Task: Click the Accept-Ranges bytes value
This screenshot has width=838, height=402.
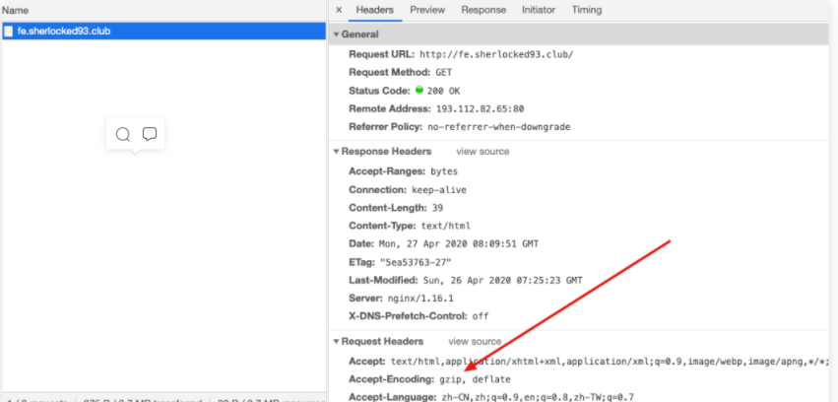Action: click(x=444, y=172)
